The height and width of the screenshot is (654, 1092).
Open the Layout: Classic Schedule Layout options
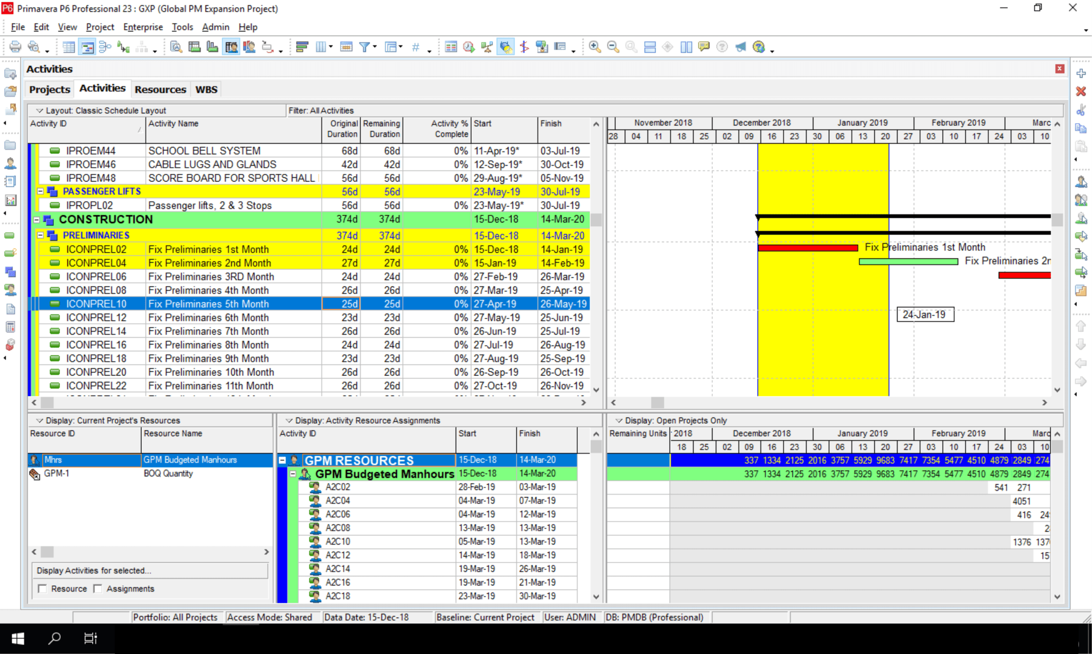click(x=39, y=110)
